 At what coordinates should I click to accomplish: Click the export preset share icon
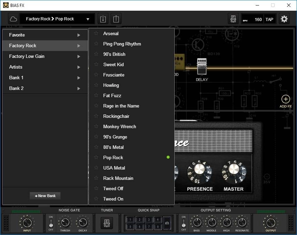click(116, 19)
